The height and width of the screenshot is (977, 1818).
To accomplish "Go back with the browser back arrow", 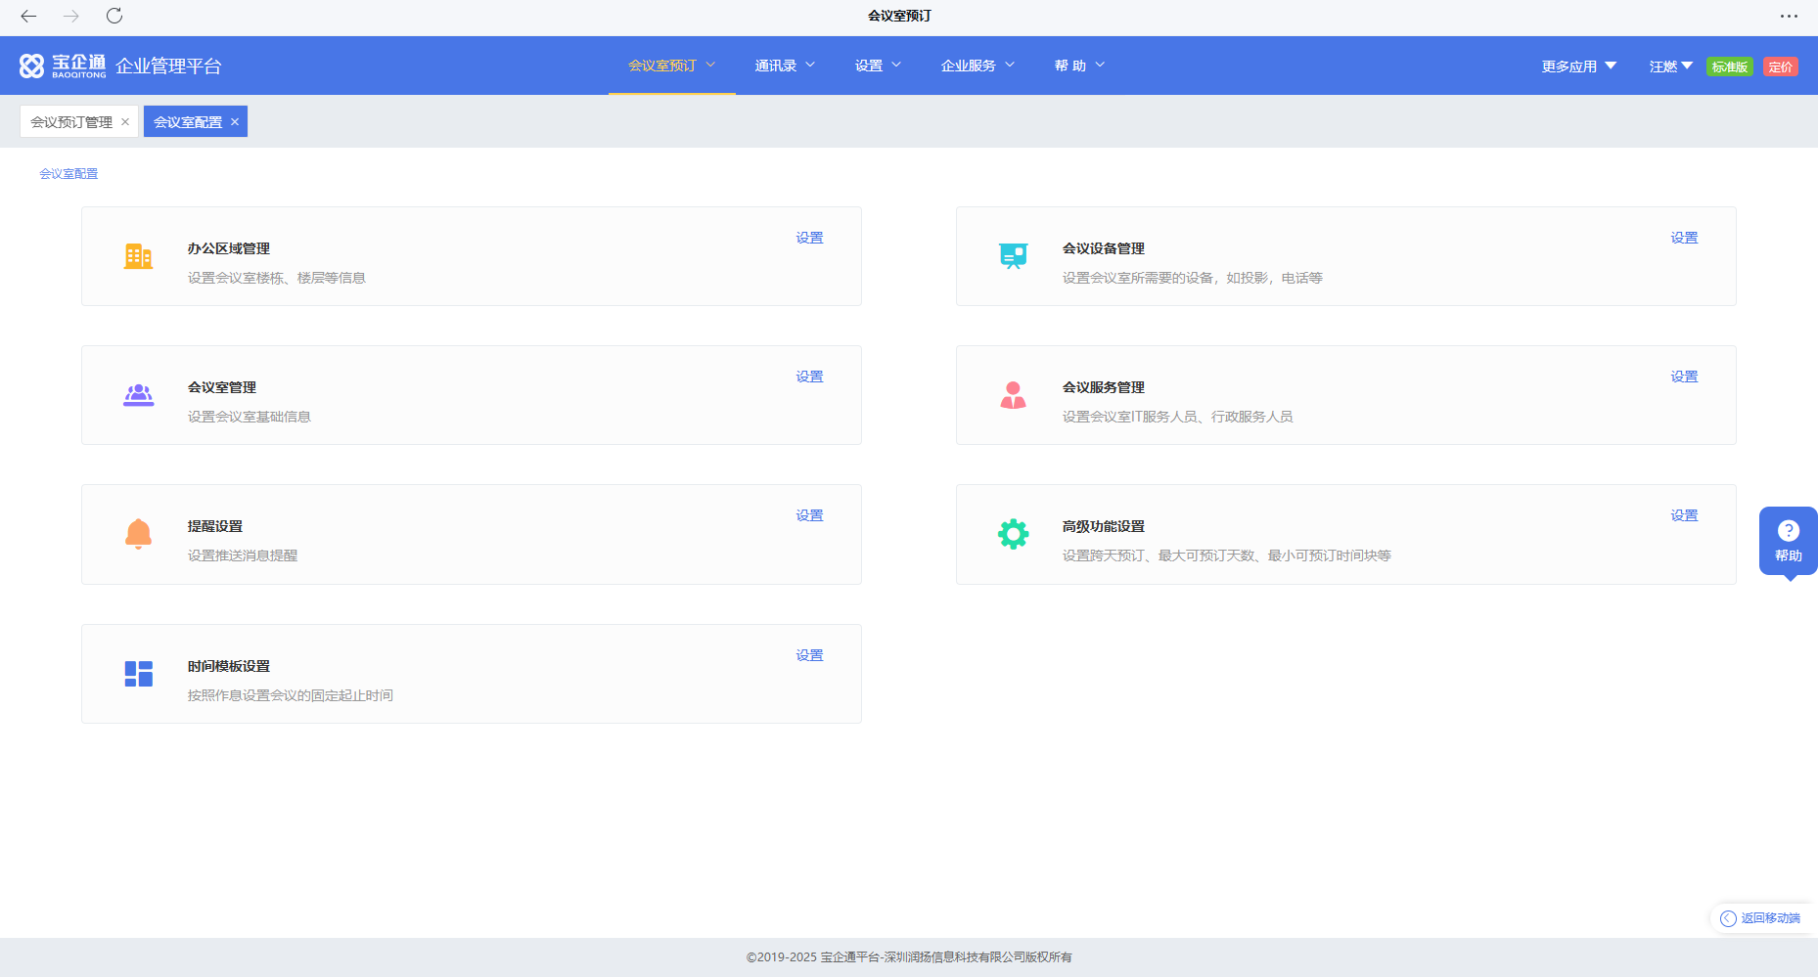I will coord(28,16).
